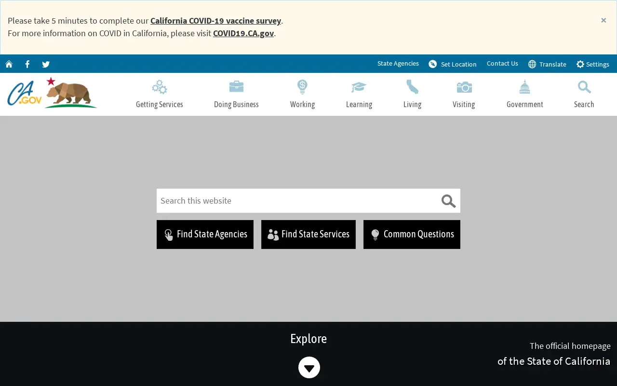Screen dimensions: 617x386
Task: Open the Twitter bird icon link
Action: [46, 64]
